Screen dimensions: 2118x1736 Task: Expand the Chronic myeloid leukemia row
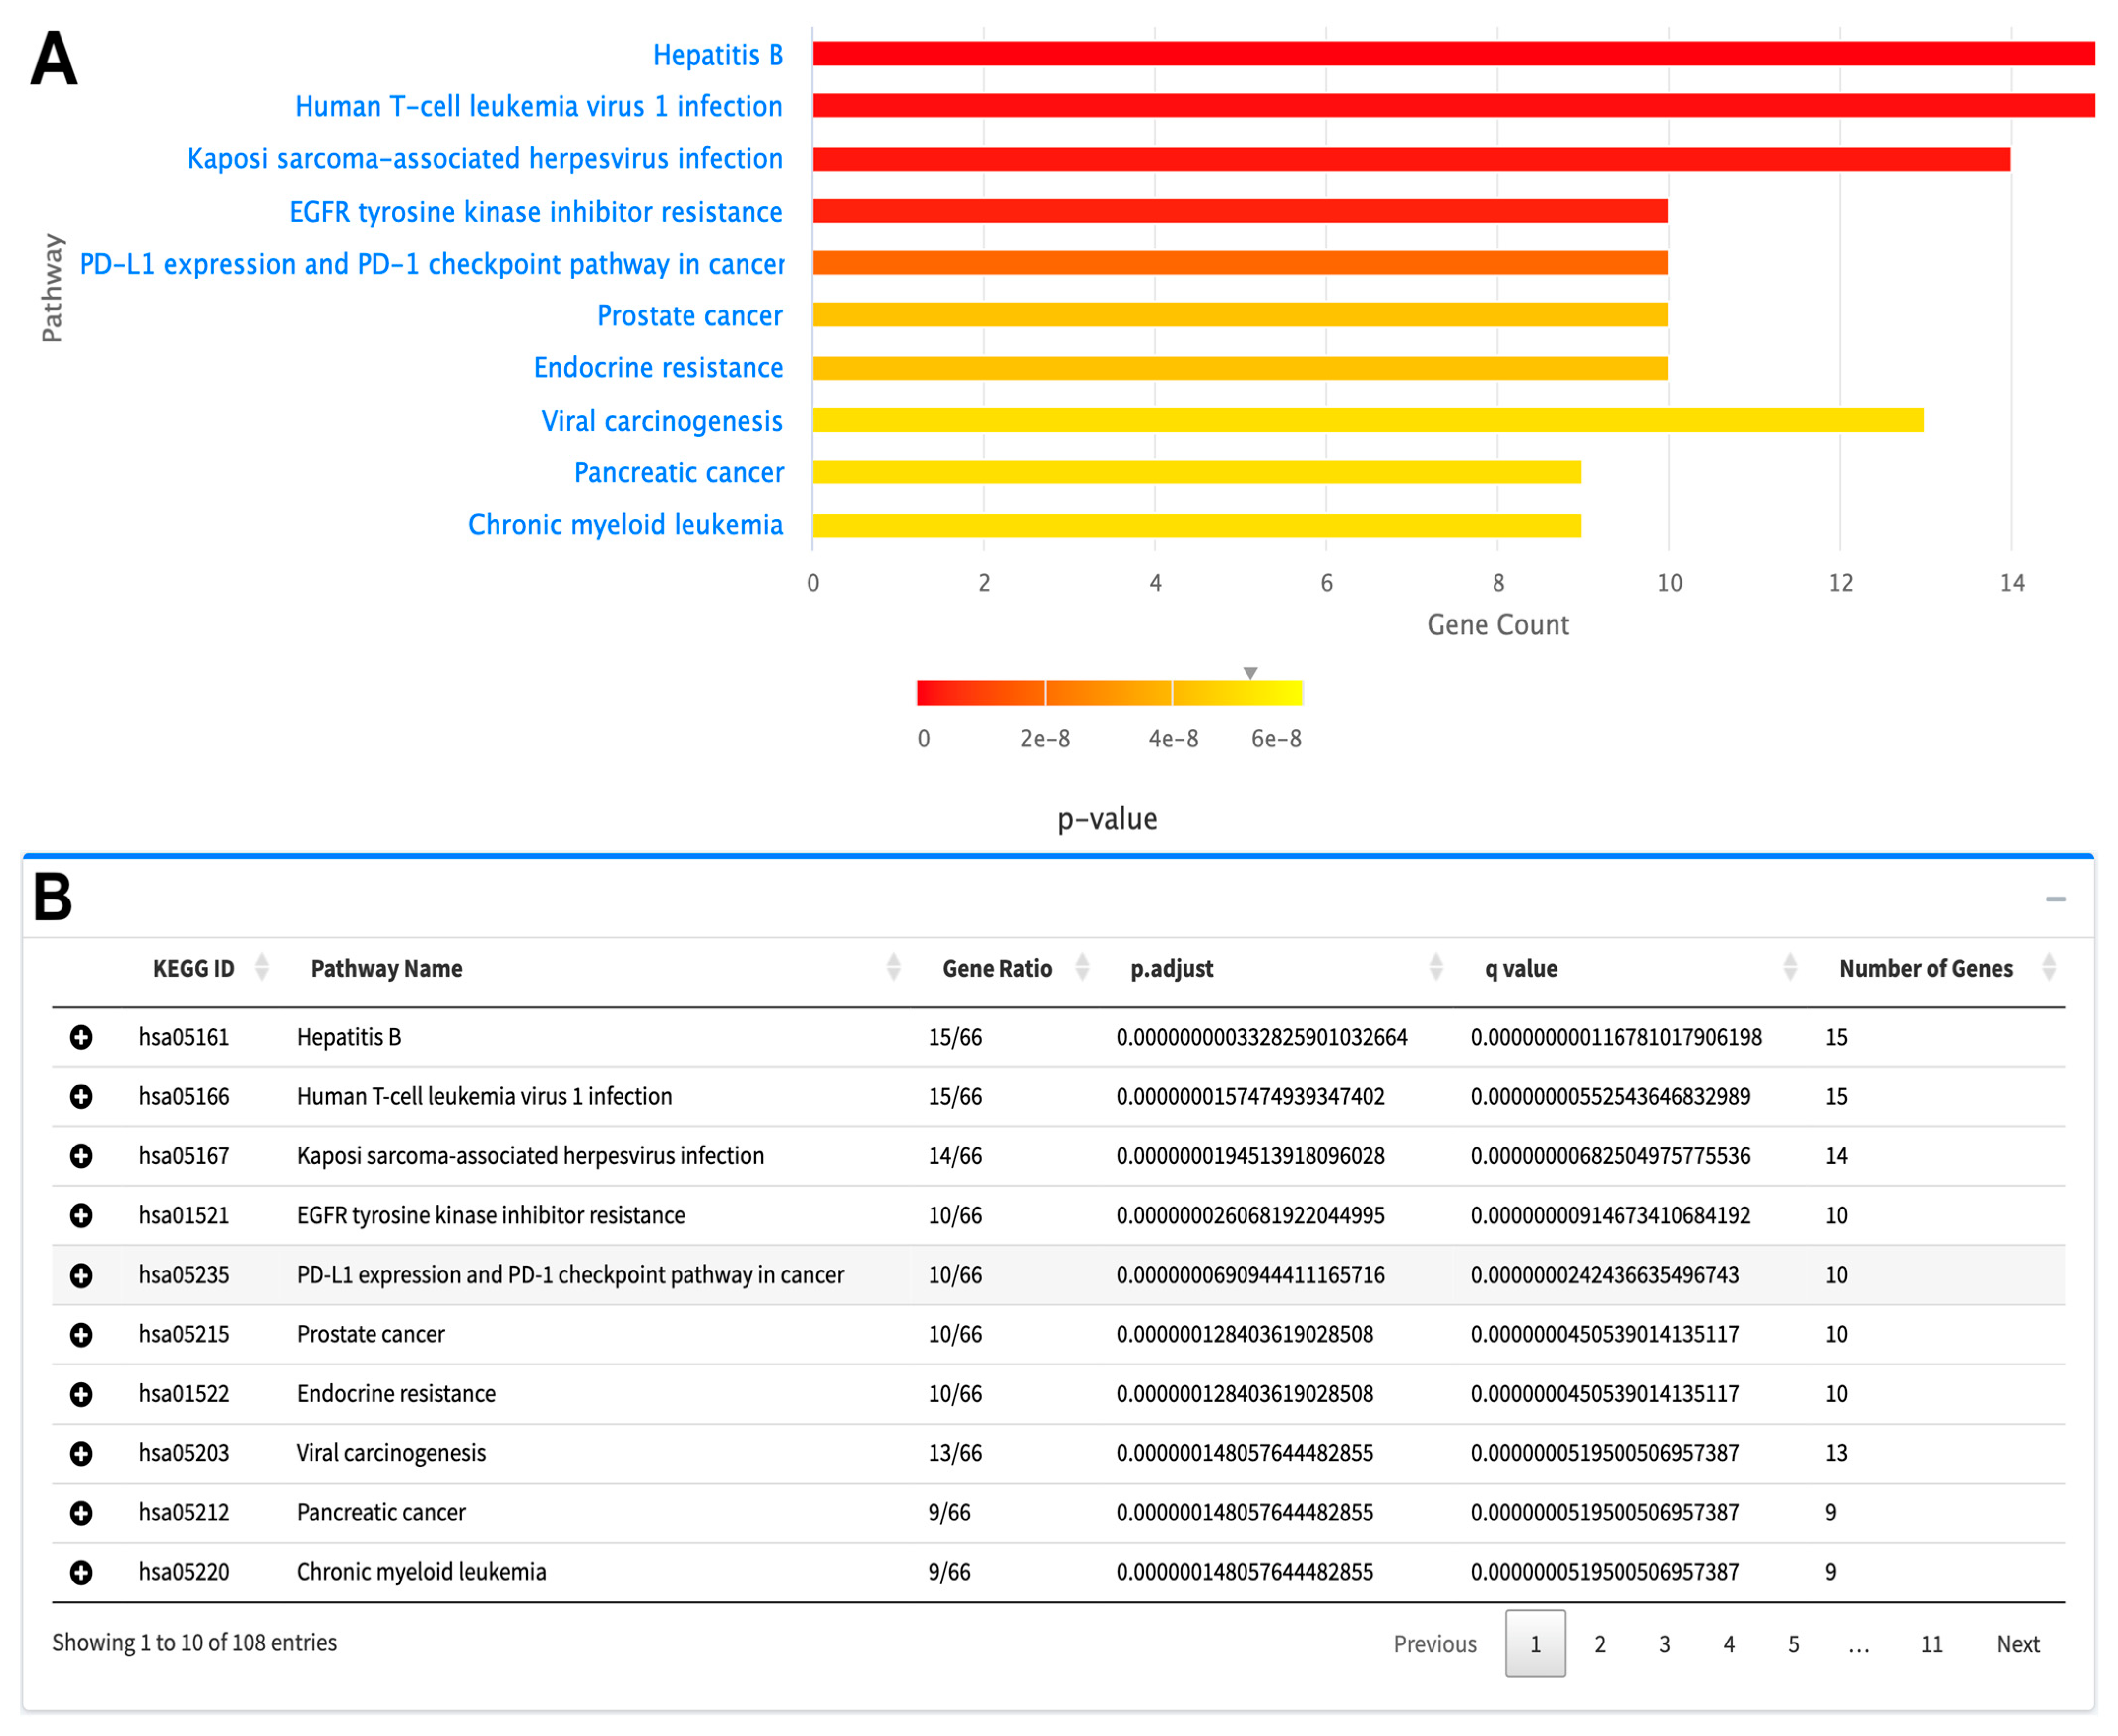pyautogui.click(x=81, y=1572)
